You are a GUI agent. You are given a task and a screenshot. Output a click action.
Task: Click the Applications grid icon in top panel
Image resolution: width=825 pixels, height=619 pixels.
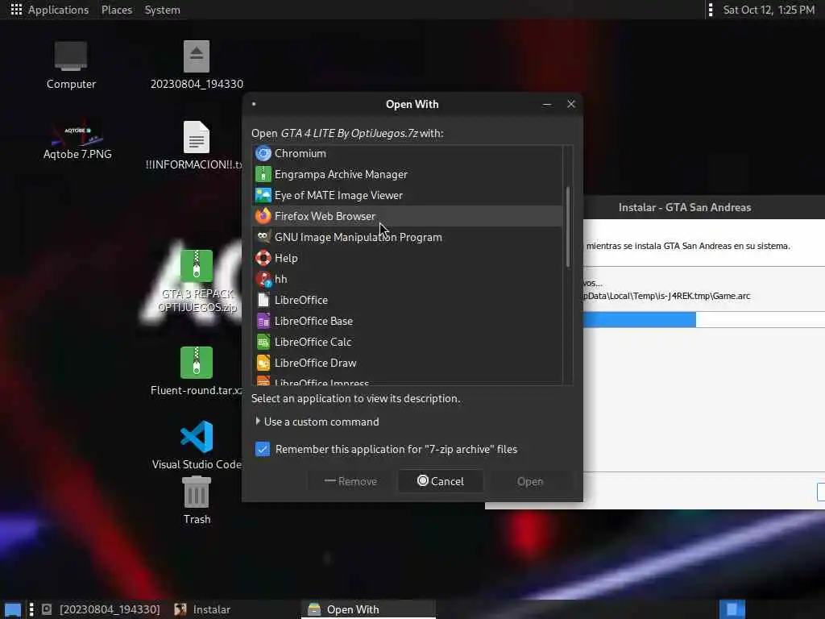(x=16, y=10)
